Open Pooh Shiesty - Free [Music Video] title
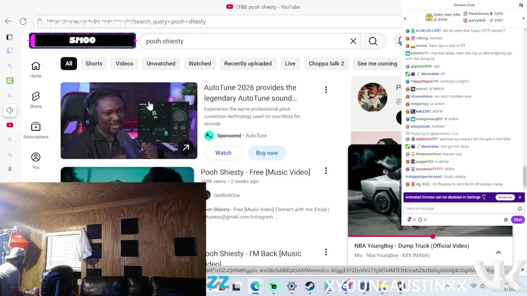The width and height of the screenshot is (527, 296). [x=255, y=172]
